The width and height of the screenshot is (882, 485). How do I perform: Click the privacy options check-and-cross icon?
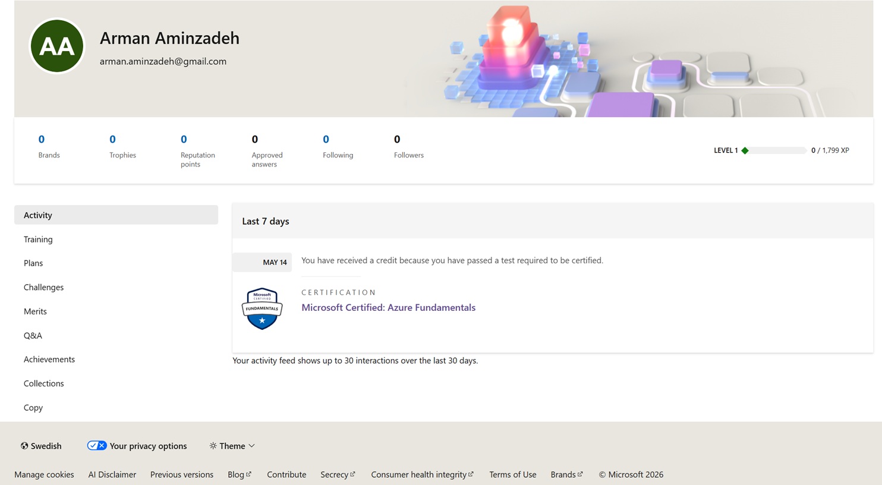[x=97, y=446]
